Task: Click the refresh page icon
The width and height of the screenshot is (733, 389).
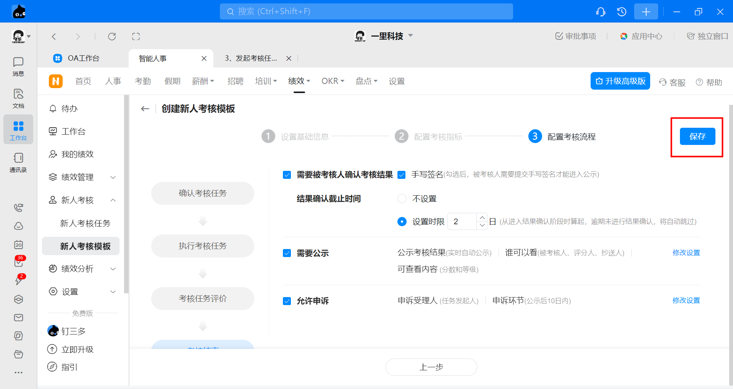Action: pyautogui.click(x=112, y=37)
